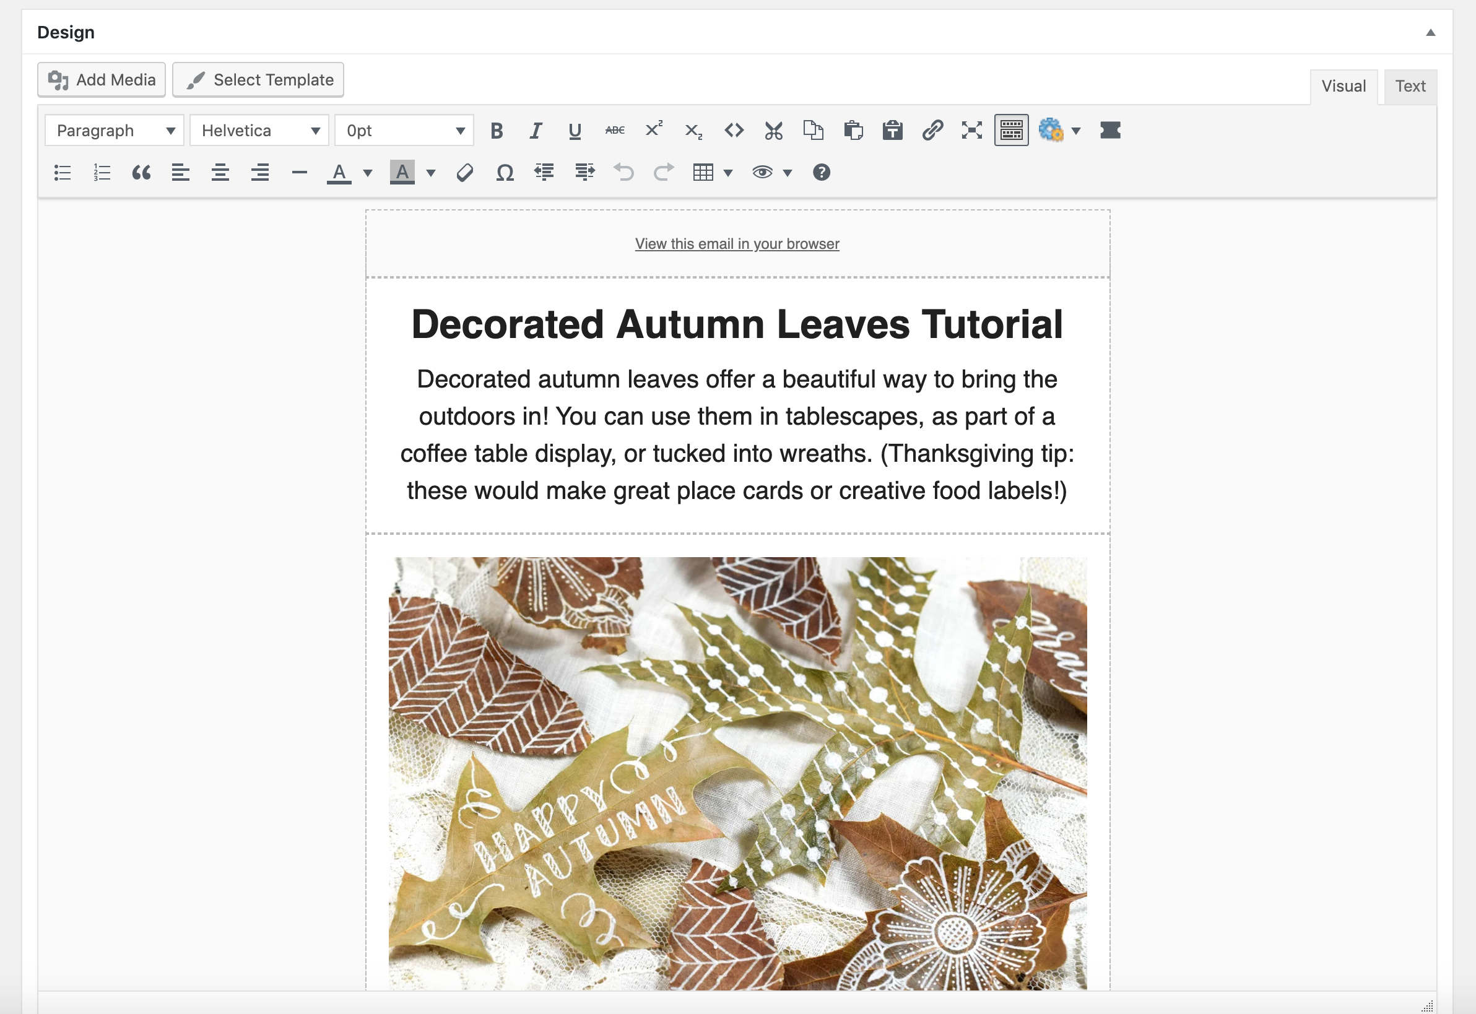
Task: Align text right
Action: 260,173
